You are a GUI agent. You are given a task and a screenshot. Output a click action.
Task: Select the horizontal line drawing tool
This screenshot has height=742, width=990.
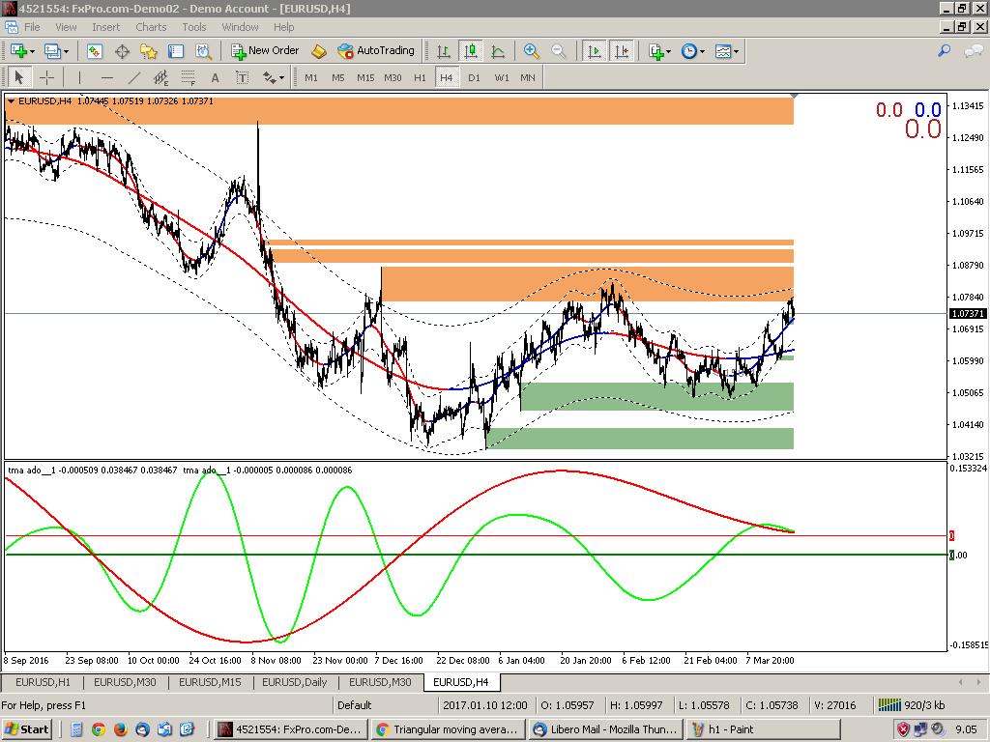[106, 77]
